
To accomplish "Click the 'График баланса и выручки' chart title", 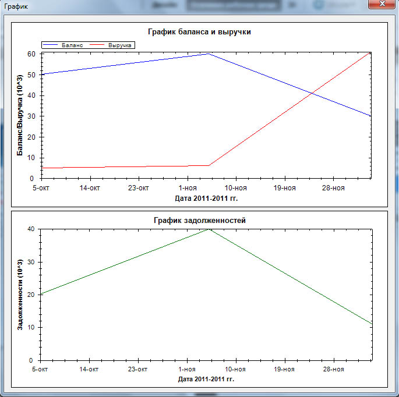I will tap(199, 32).
